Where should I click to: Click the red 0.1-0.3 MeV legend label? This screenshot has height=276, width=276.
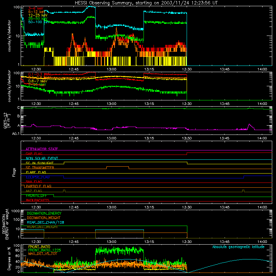39,74
